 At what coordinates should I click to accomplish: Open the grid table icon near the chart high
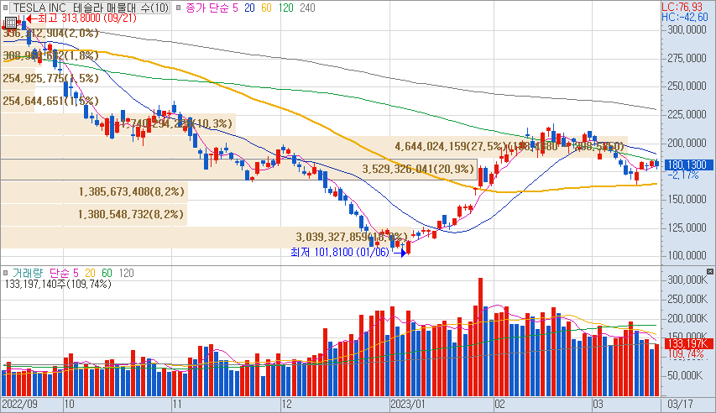[10, 22]
